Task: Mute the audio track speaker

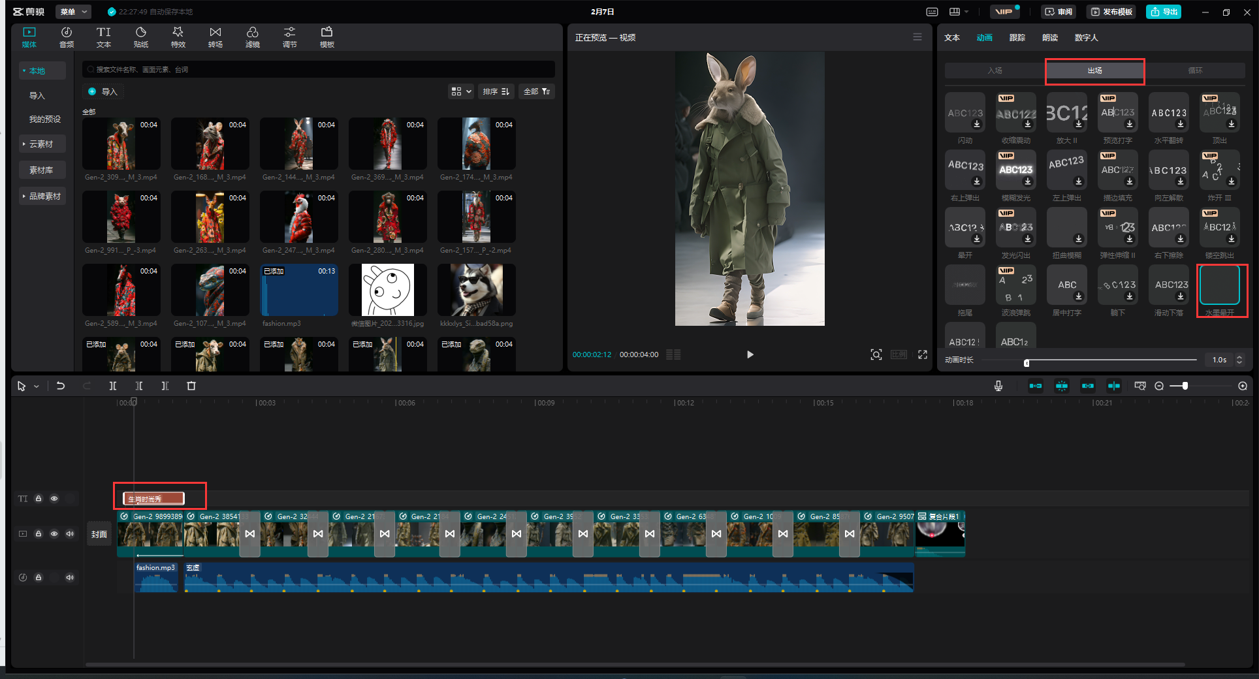Action: point(70,577)
